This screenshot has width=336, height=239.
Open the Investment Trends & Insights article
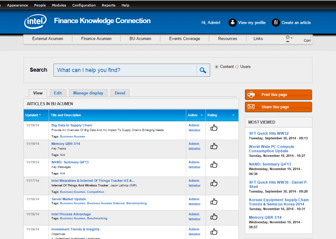click(75, 229)
